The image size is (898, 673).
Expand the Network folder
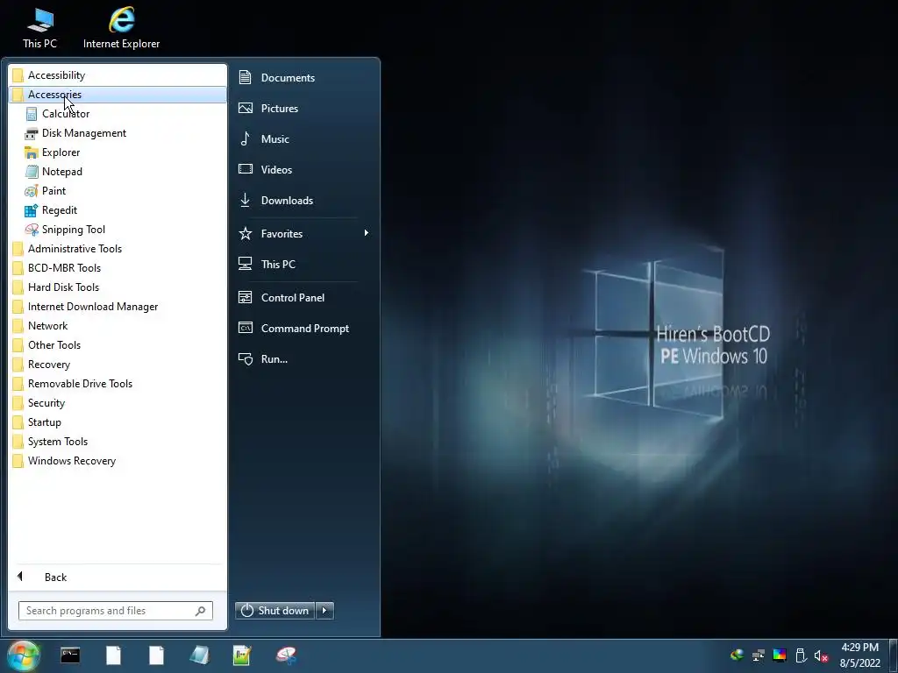tap(118, 326)
